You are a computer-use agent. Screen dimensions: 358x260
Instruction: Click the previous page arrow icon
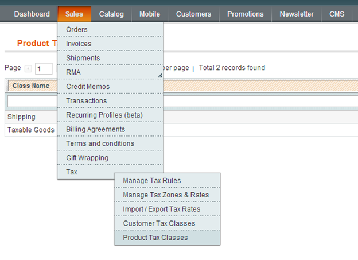point(28,68)
